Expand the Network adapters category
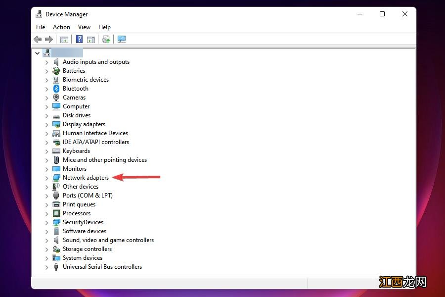 point(47,178)
